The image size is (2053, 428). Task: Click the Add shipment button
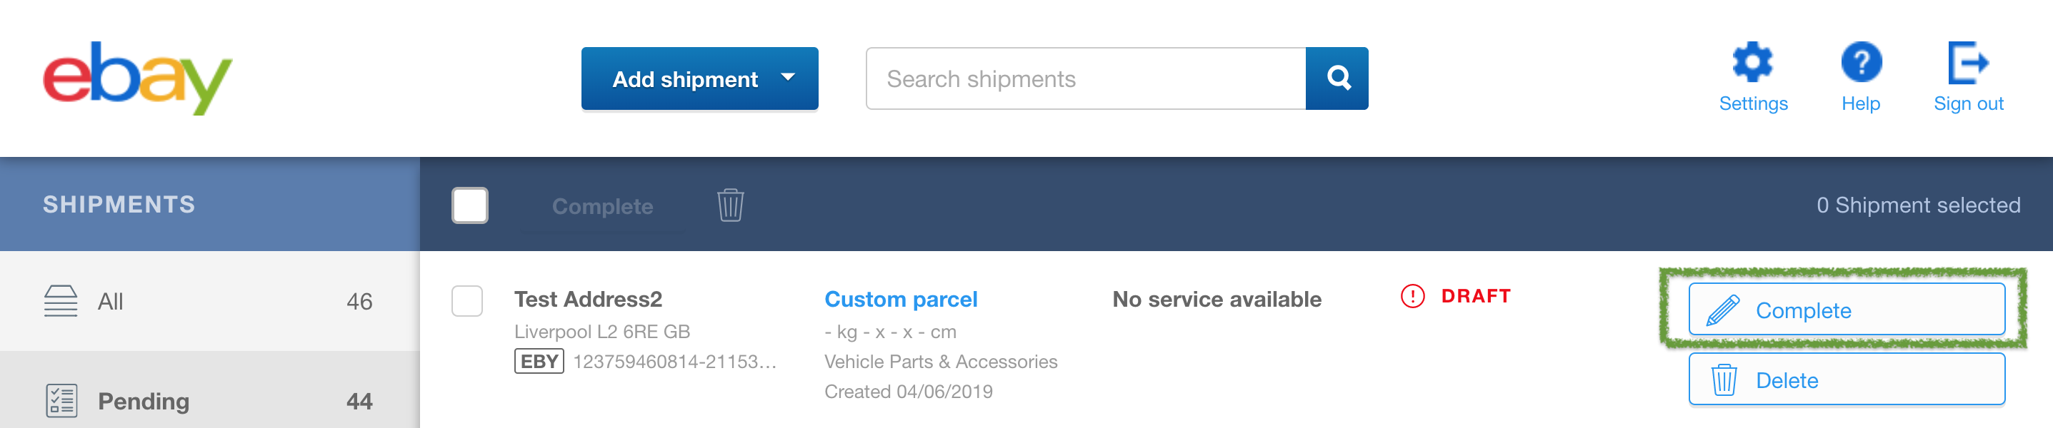coord(700,78)
